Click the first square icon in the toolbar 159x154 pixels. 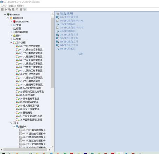[2, 9]
